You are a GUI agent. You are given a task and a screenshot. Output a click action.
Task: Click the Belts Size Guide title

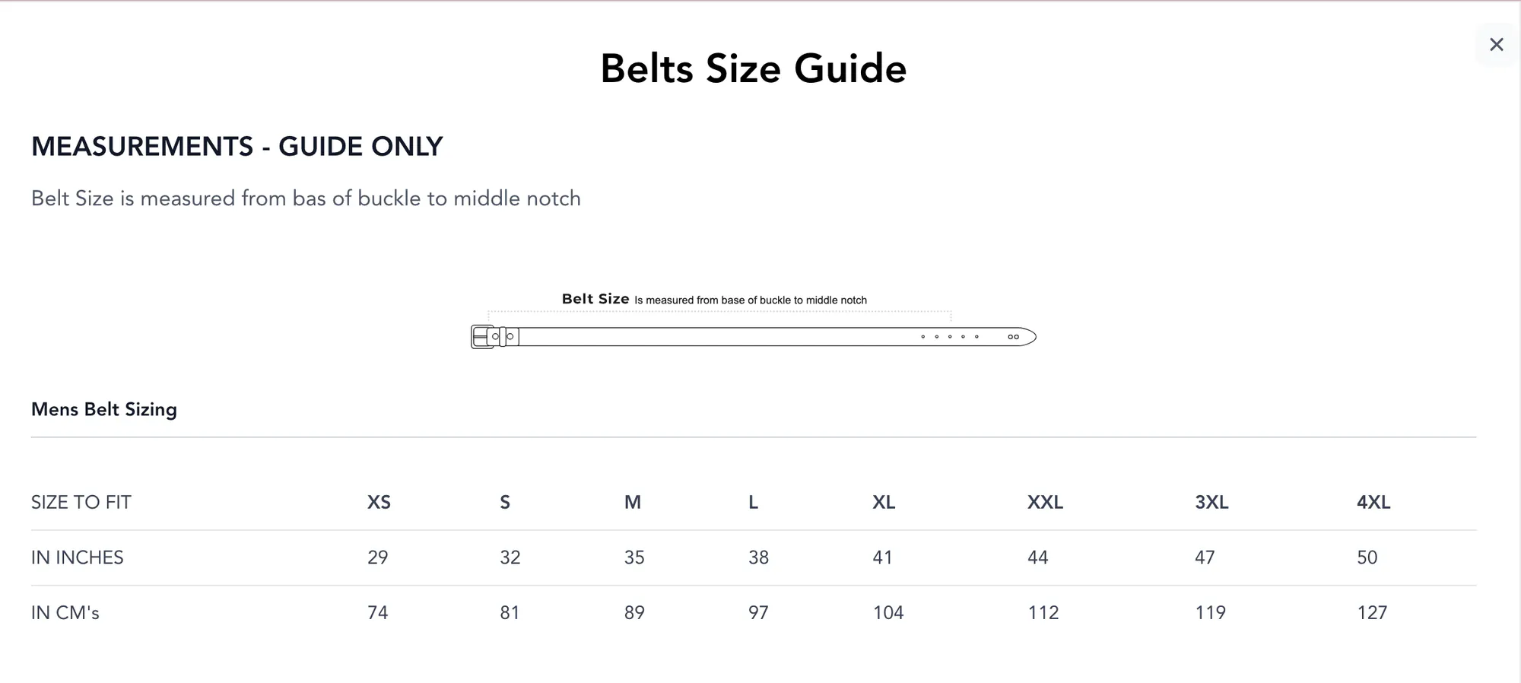pos(753,68)
